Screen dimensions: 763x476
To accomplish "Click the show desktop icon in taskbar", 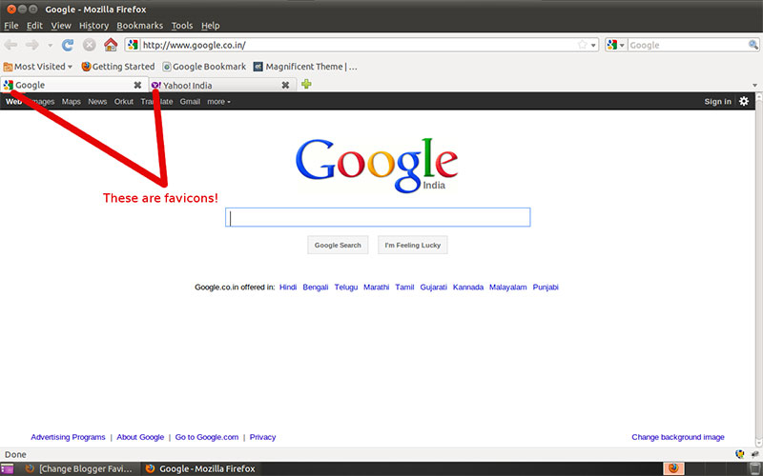I will 7,468.
